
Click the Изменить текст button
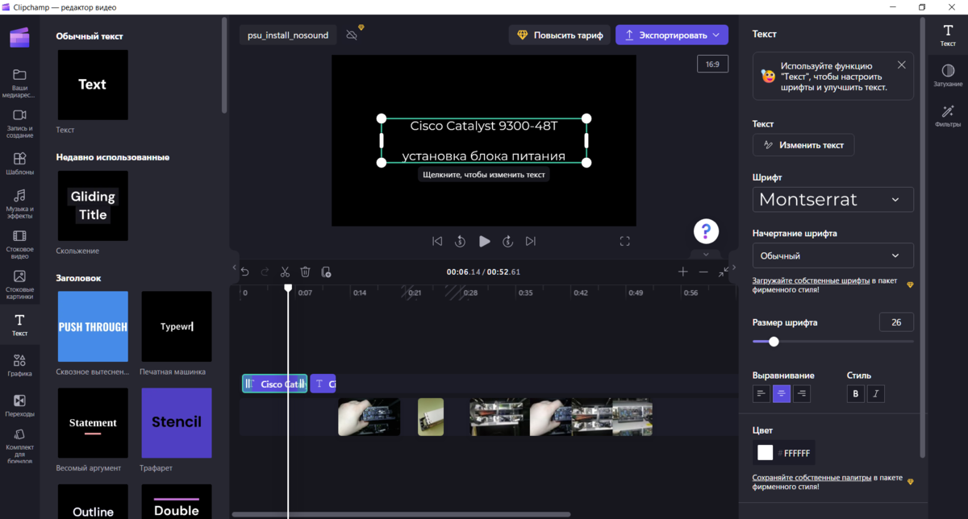pyautogui.click(x=803, y=145)
